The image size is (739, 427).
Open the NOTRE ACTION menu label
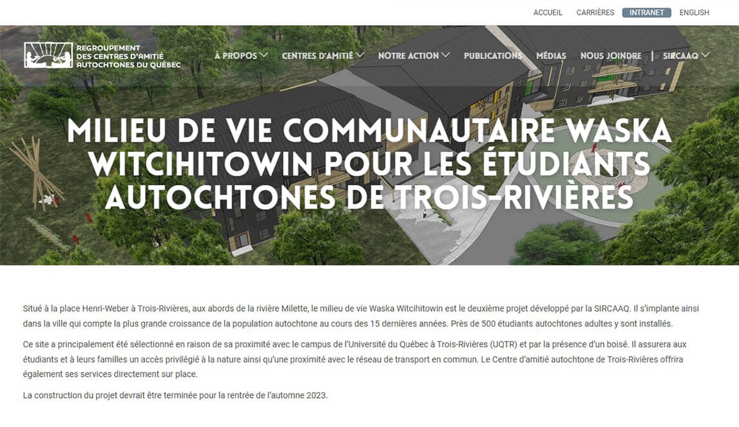tap(408, 56)
